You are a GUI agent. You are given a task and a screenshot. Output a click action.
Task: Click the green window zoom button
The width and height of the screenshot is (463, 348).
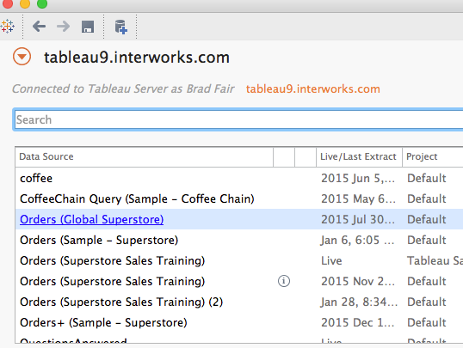coord(42,3)
